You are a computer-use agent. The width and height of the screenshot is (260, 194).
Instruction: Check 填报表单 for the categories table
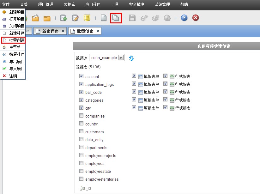(x=134, y=100)
